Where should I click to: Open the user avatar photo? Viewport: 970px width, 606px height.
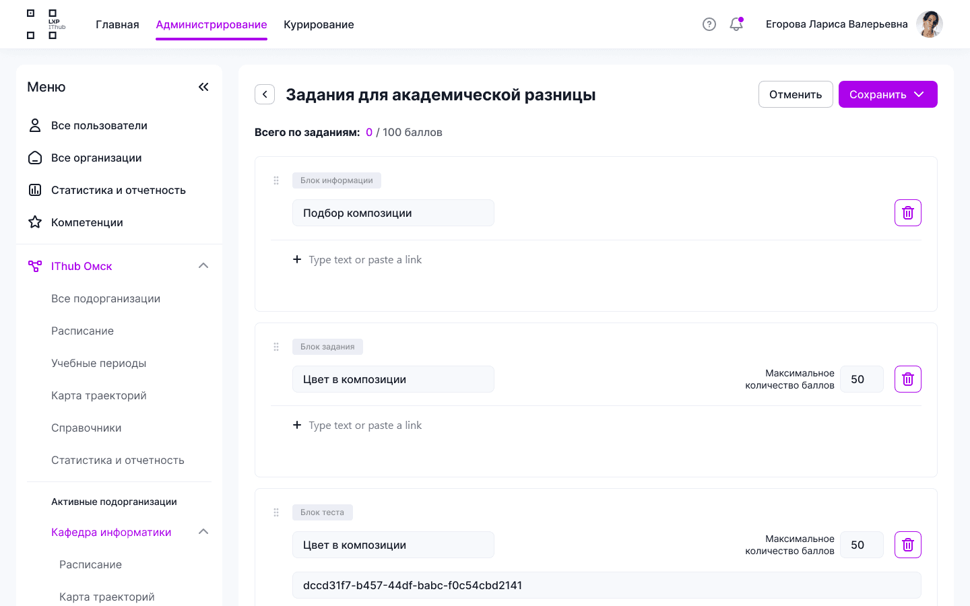(x=930, y=24)
